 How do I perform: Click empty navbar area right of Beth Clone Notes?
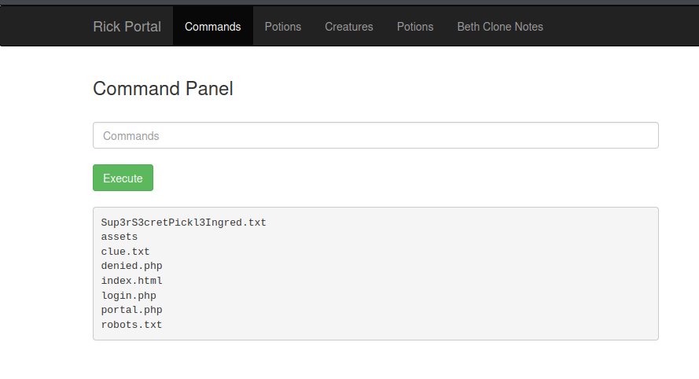[x=621, y=27]
